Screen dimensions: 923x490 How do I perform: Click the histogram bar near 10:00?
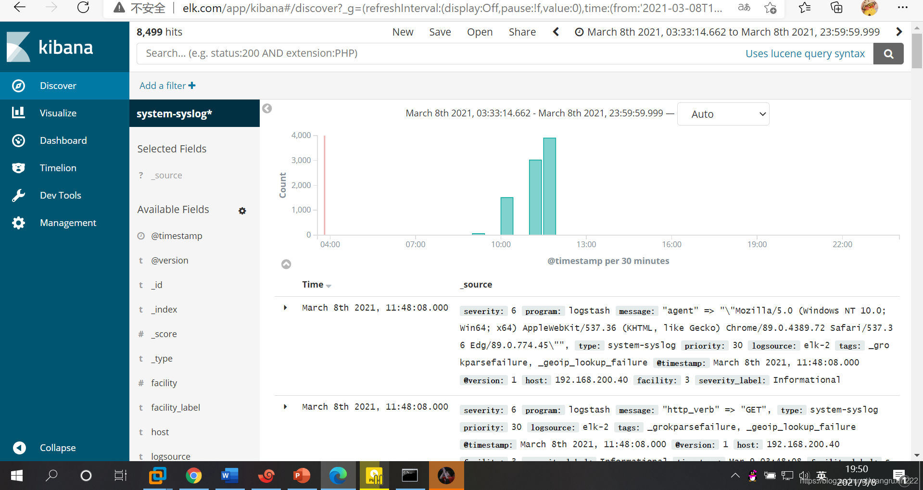tap(507, 216)
